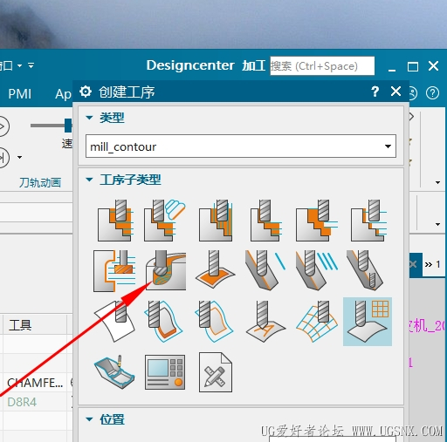The image size is (447, 442).
Task: Open the PMI ribbon tab
Action: tap(20, 94)
